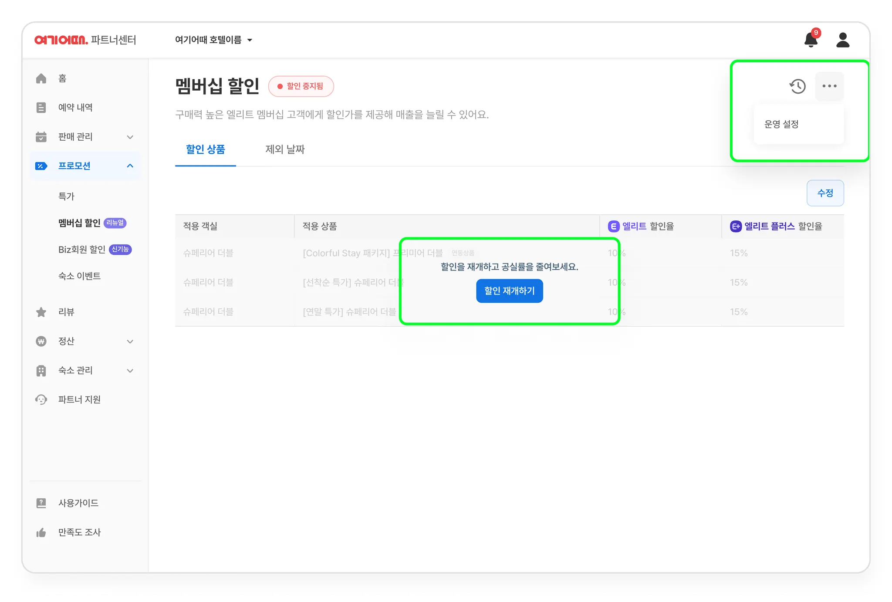Open the notifications bell icon

pyautogui.click(x=811, y=40)
